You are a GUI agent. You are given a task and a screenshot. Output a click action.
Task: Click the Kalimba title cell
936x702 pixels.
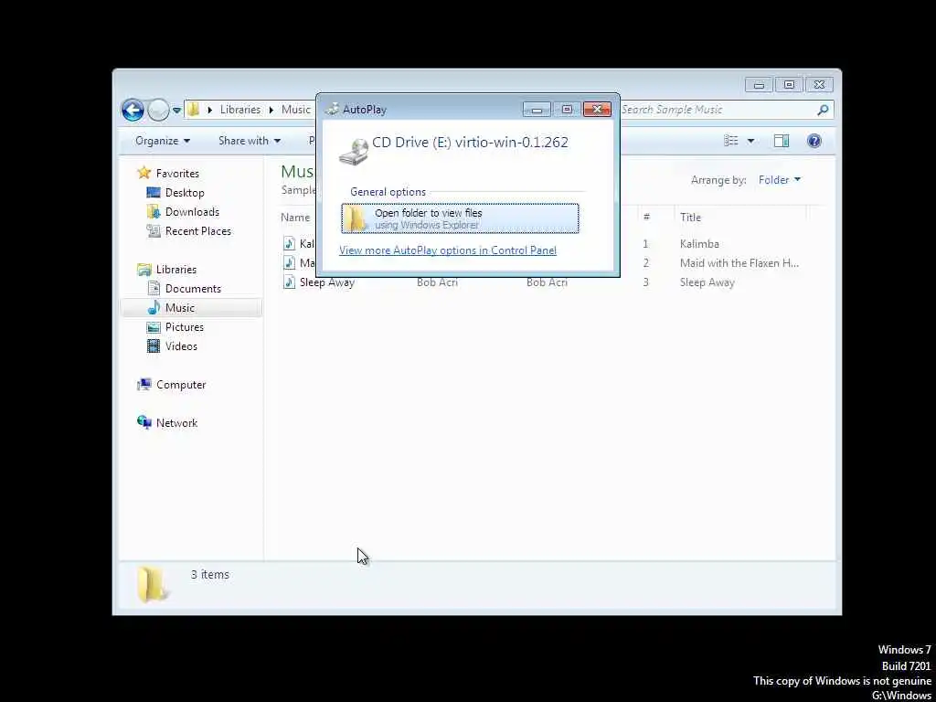click(x=699, y=243)
